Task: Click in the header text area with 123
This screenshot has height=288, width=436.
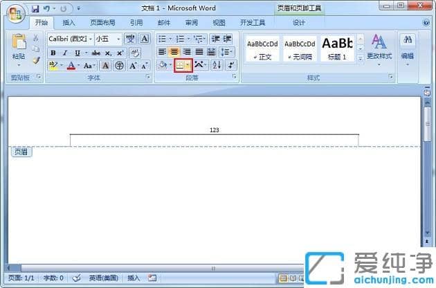Action: coord(214,130)
